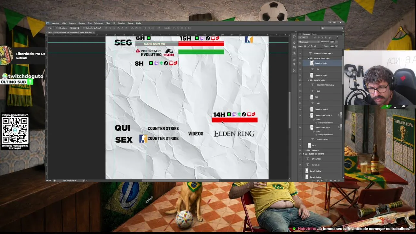416x234 pixels.
Task: Open the blend mode Multiplicação dropdown
Action: click(x=309, y=42)
